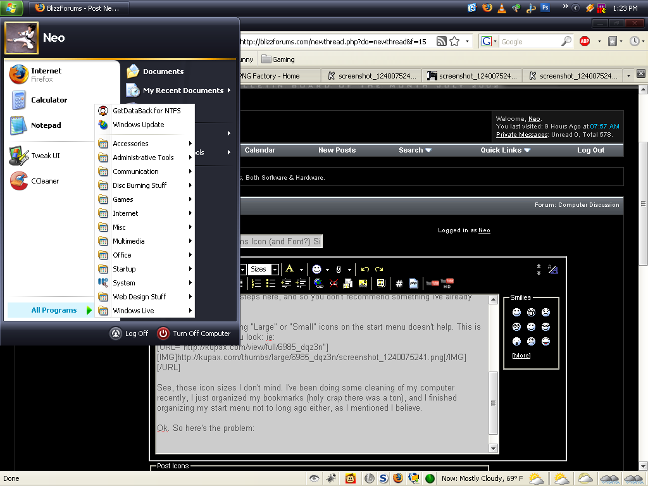
Task: Click the Google search field
Action: pyautogui.click(x=529, y=42)
